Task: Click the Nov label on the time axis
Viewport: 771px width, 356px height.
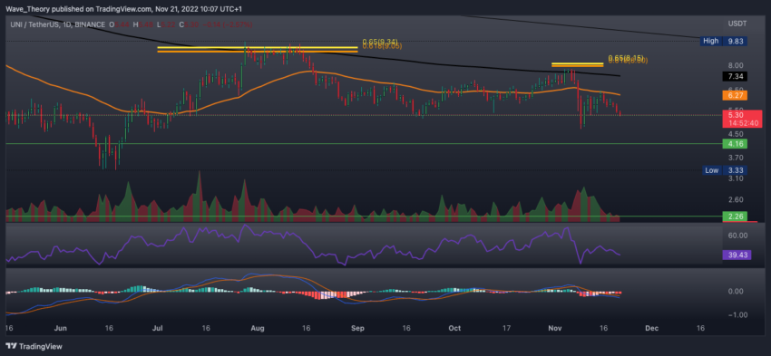Action: click(554, 328)
